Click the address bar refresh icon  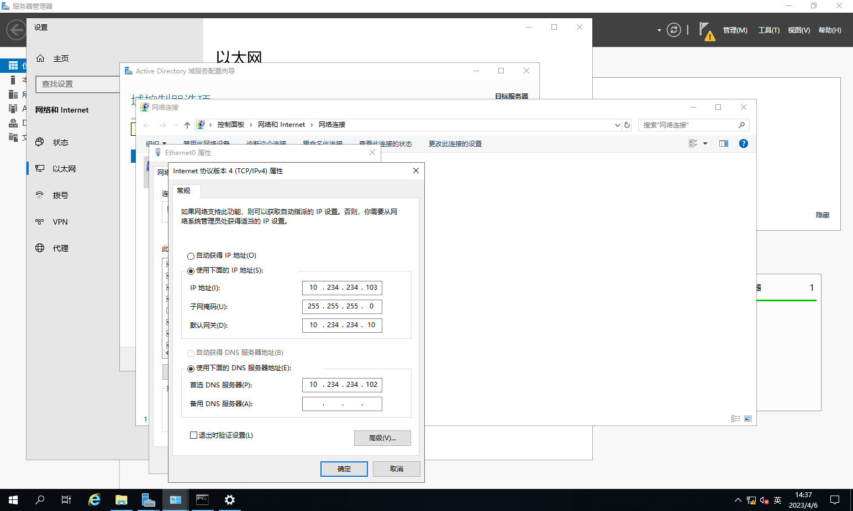click(627, 125)
